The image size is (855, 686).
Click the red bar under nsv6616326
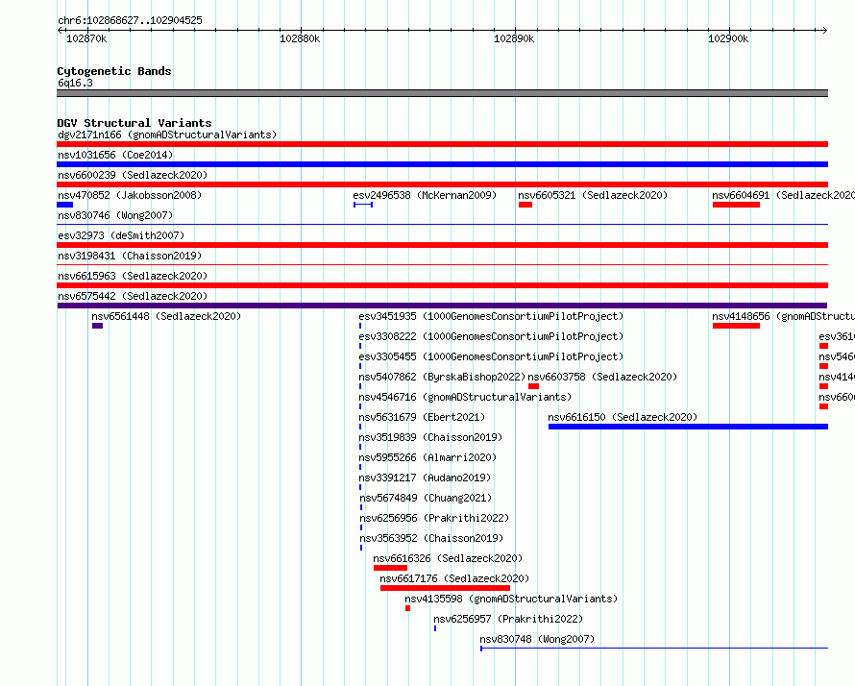click(390, 568)
